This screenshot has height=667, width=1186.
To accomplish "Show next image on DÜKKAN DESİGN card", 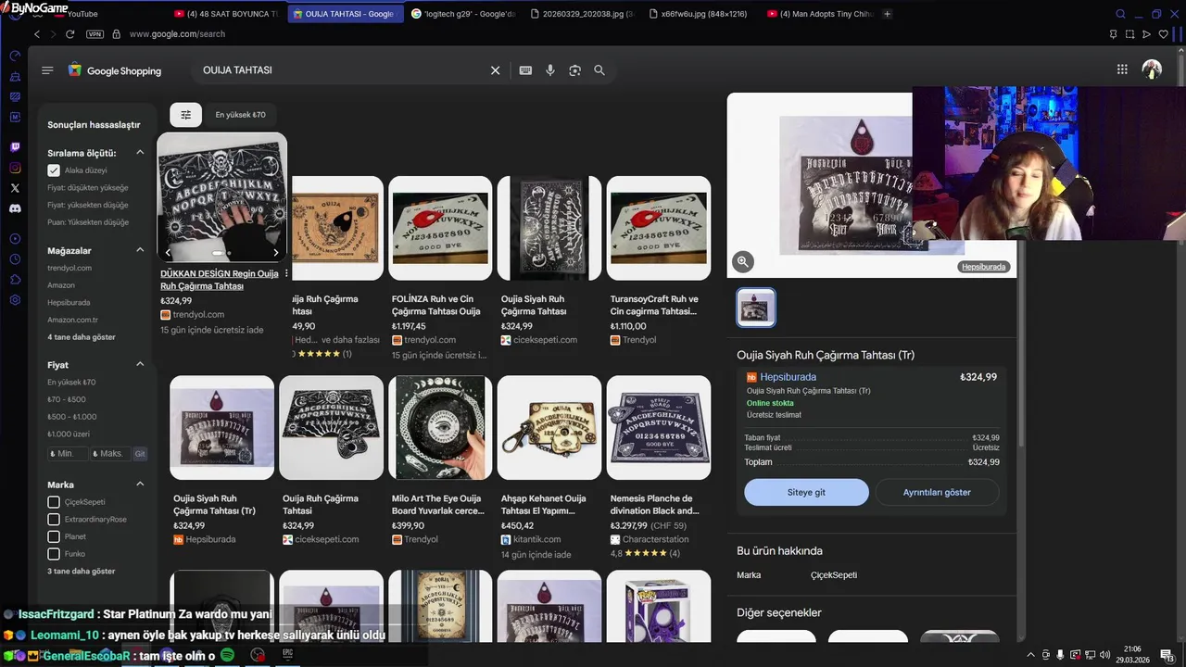I will coord(275,252).
